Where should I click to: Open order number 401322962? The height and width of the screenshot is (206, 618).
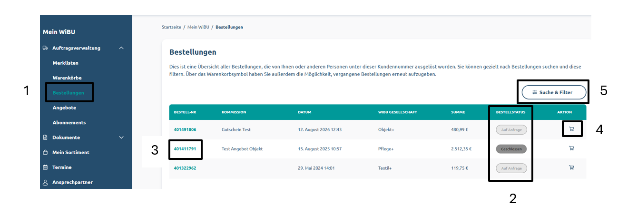pyautogui.click(x=185, y=168)
